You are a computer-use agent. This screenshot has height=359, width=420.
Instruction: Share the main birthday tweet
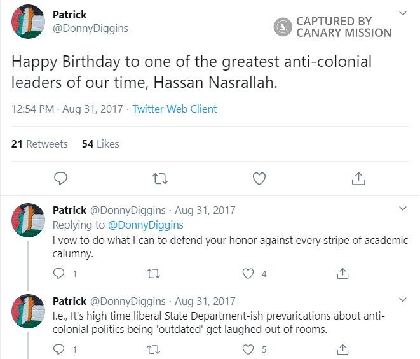coord(358,179)
